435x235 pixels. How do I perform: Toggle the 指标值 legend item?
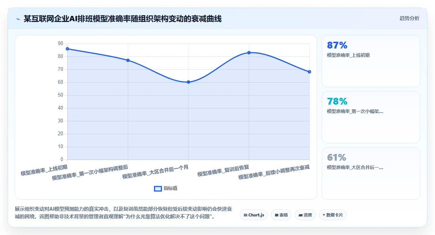pyautogui.click(x=166, y=188)
